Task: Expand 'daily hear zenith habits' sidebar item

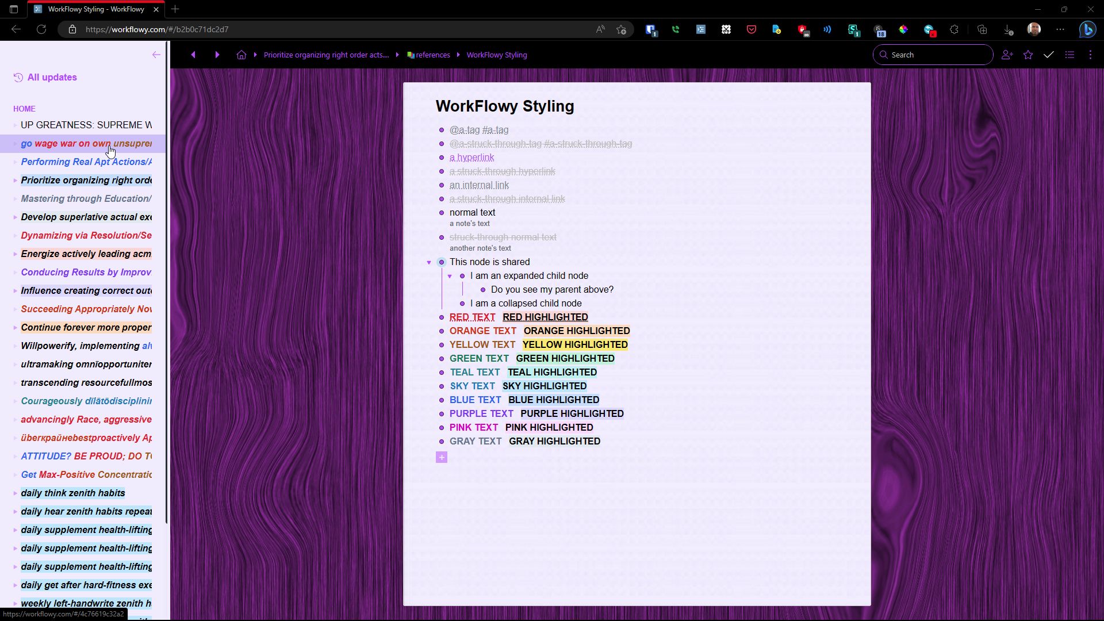Action: [15, 512]
